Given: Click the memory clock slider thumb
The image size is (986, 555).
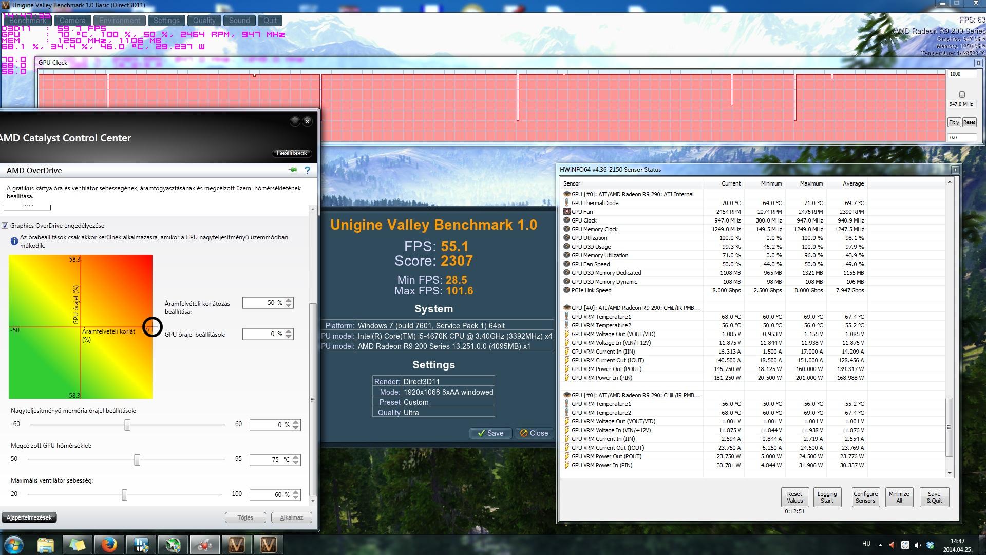Looking at the screenshot, I should click(127, 425).
